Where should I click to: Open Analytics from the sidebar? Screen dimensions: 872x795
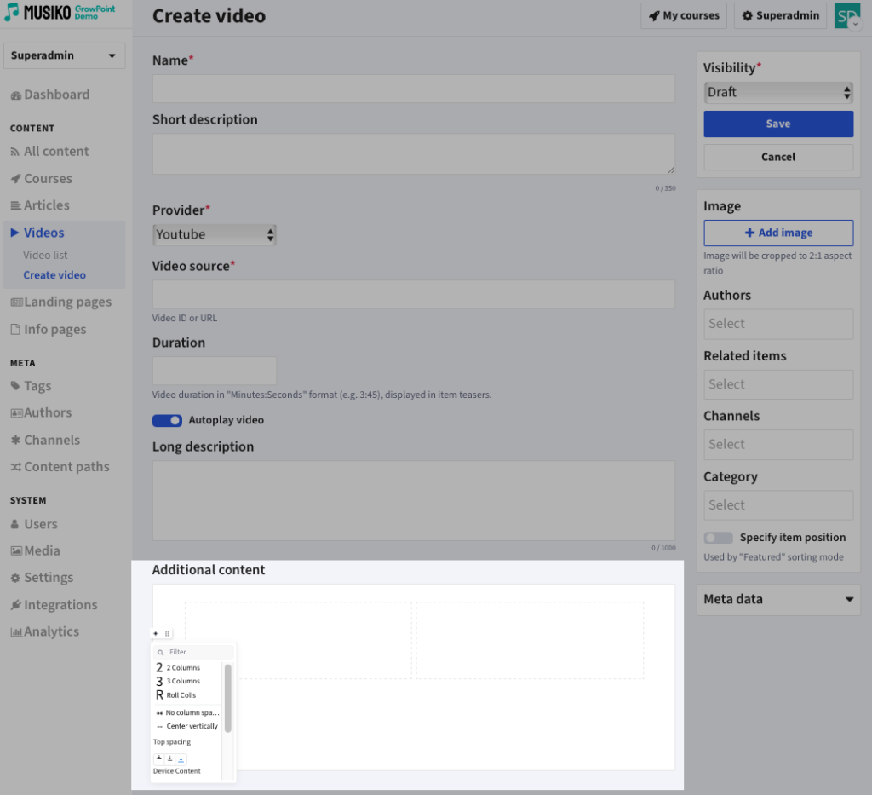click(51, 631)
